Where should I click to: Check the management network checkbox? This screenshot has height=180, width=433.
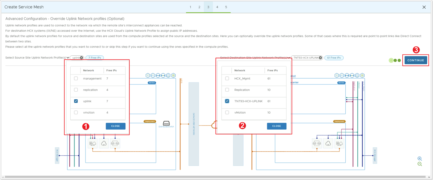tap(75, 78)
